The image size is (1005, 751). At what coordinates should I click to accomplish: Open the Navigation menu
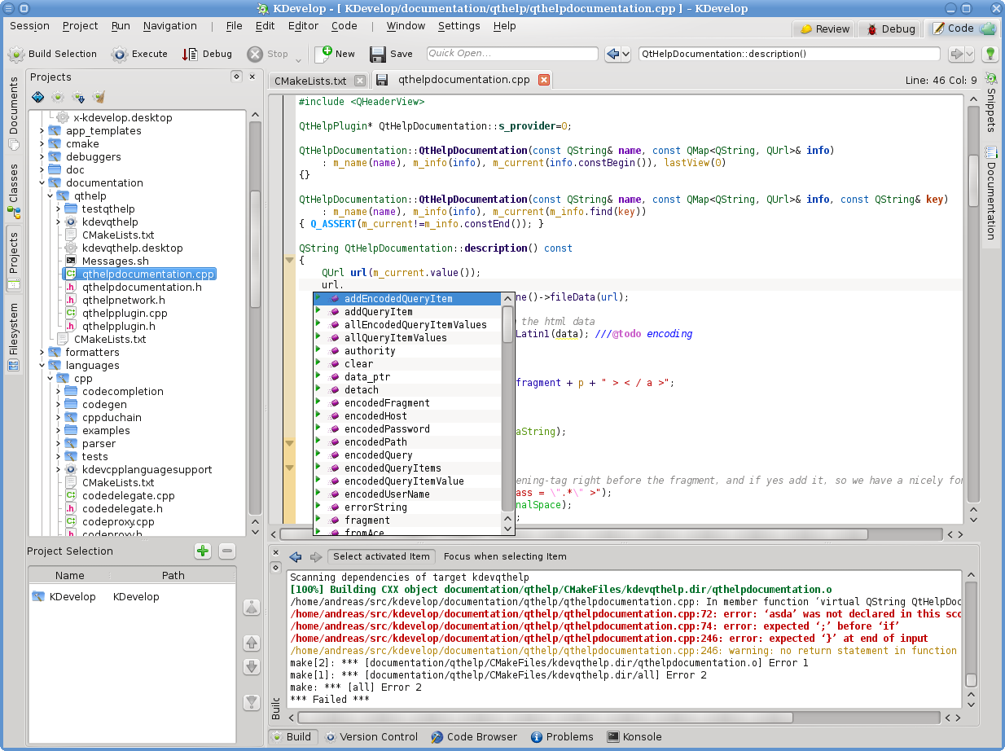click(x=170, y=25)
